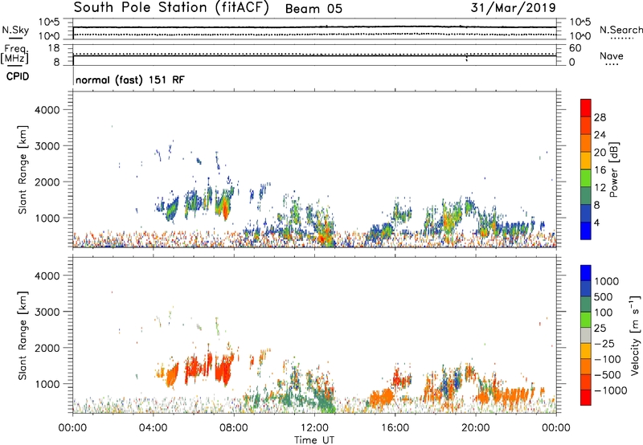Click the 31/Mar/2019 date text
Screen dimensions: 643x445
513,8
